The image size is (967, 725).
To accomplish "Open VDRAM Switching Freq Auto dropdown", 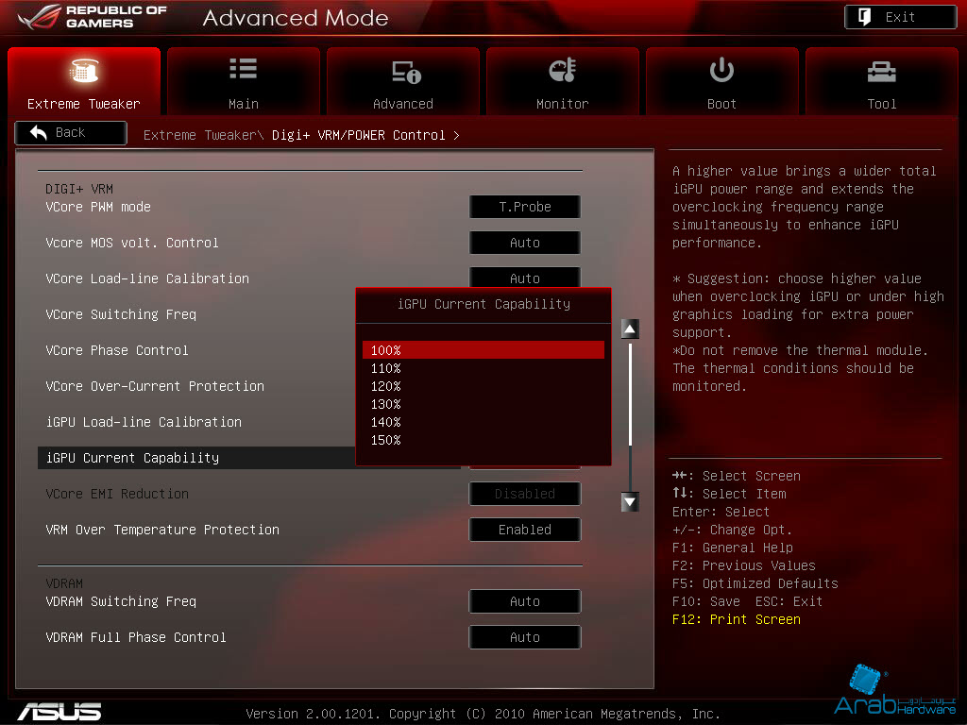I will tap(524, 601).
